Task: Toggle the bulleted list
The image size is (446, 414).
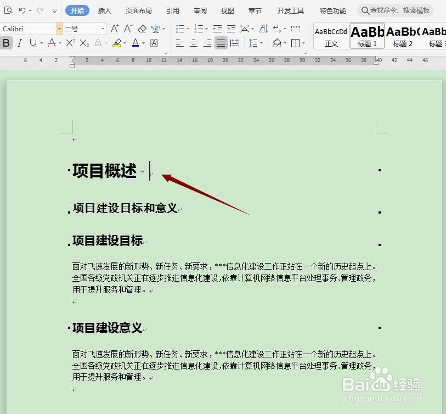Action: [x=180, y=29]
